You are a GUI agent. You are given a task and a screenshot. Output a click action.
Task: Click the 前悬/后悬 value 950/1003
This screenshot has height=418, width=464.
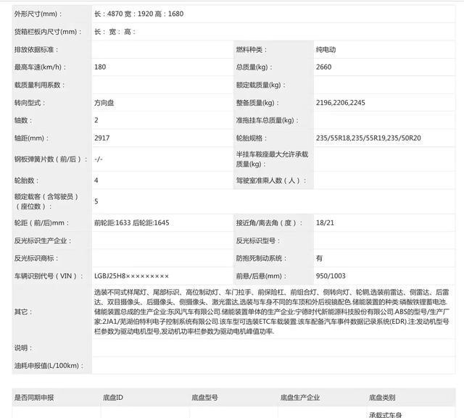(x=331, y=276)
